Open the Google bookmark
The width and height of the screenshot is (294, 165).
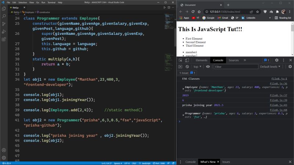[208, 18]
